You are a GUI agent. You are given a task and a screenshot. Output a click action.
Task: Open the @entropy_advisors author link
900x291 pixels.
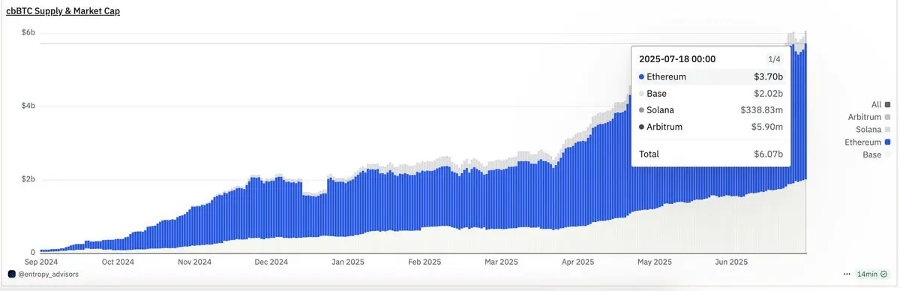point(48,274)
